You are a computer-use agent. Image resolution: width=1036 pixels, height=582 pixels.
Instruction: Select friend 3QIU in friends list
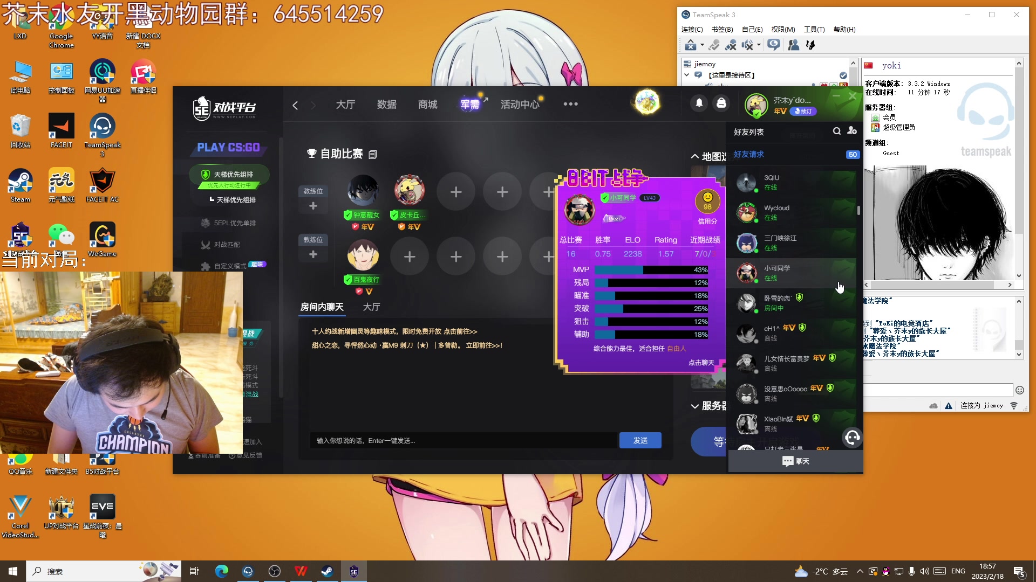792,183
